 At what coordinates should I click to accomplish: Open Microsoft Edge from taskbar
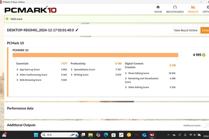(106, 135)
